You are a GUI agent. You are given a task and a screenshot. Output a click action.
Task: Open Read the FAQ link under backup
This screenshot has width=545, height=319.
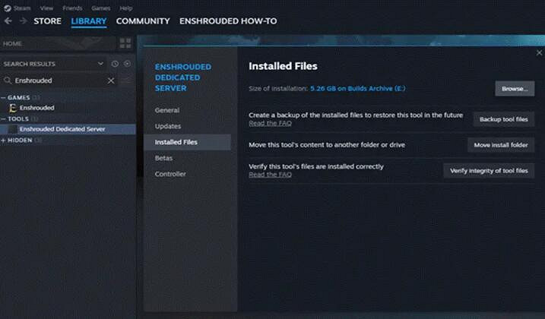click(270, 123)
